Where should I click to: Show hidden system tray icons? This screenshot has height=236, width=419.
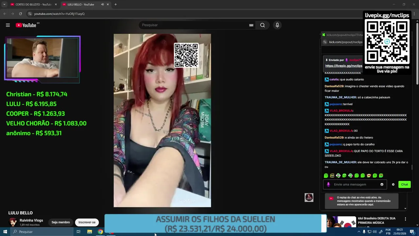coord(359,232)
